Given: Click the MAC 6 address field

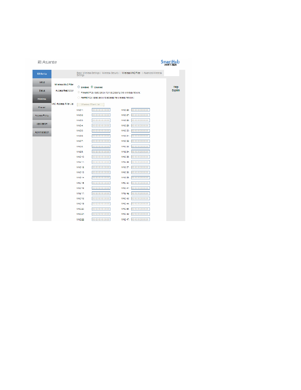Looking at the screenshot, I should coord(101,136).
